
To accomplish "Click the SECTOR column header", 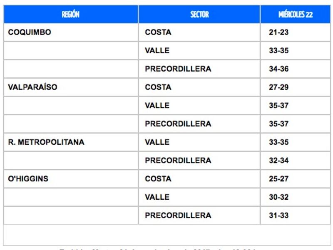I will click(x=199, y=14).
